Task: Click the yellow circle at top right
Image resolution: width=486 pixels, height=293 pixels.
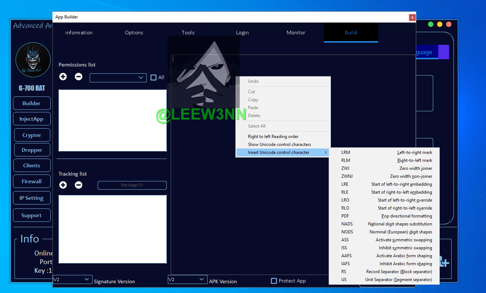Action: point(440,24)
